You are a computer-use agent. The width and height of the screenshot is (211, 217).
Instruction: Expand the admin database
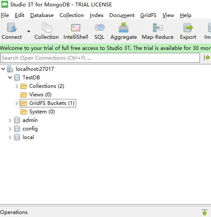pyautogui.click(x=10, y=120)
